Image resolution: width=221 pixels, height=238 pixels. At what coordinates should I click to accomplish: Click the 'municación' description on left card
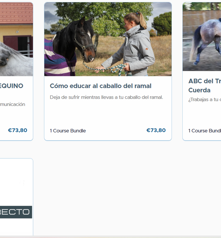(x=12, y=105)
